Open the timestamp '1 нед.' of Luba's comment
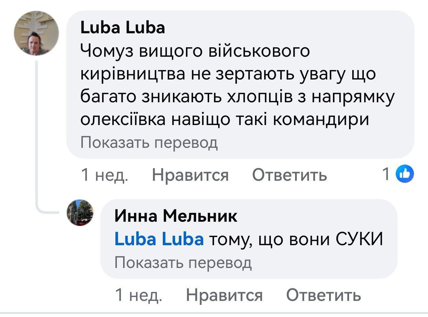Image resolution: width=428 pixels, height=317 pixels. (104, 175)
